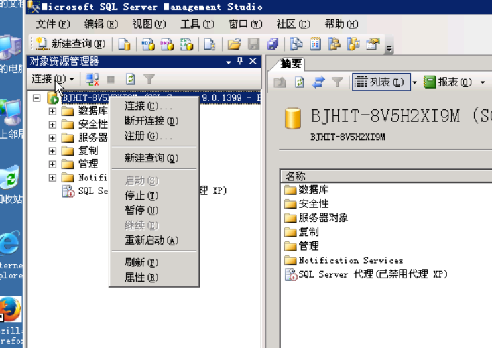The width and height of the screenshot is (492, 348).
Task: Click the Summary page toolbar icon
Action: pyautogui.click(x=316, y=44)
